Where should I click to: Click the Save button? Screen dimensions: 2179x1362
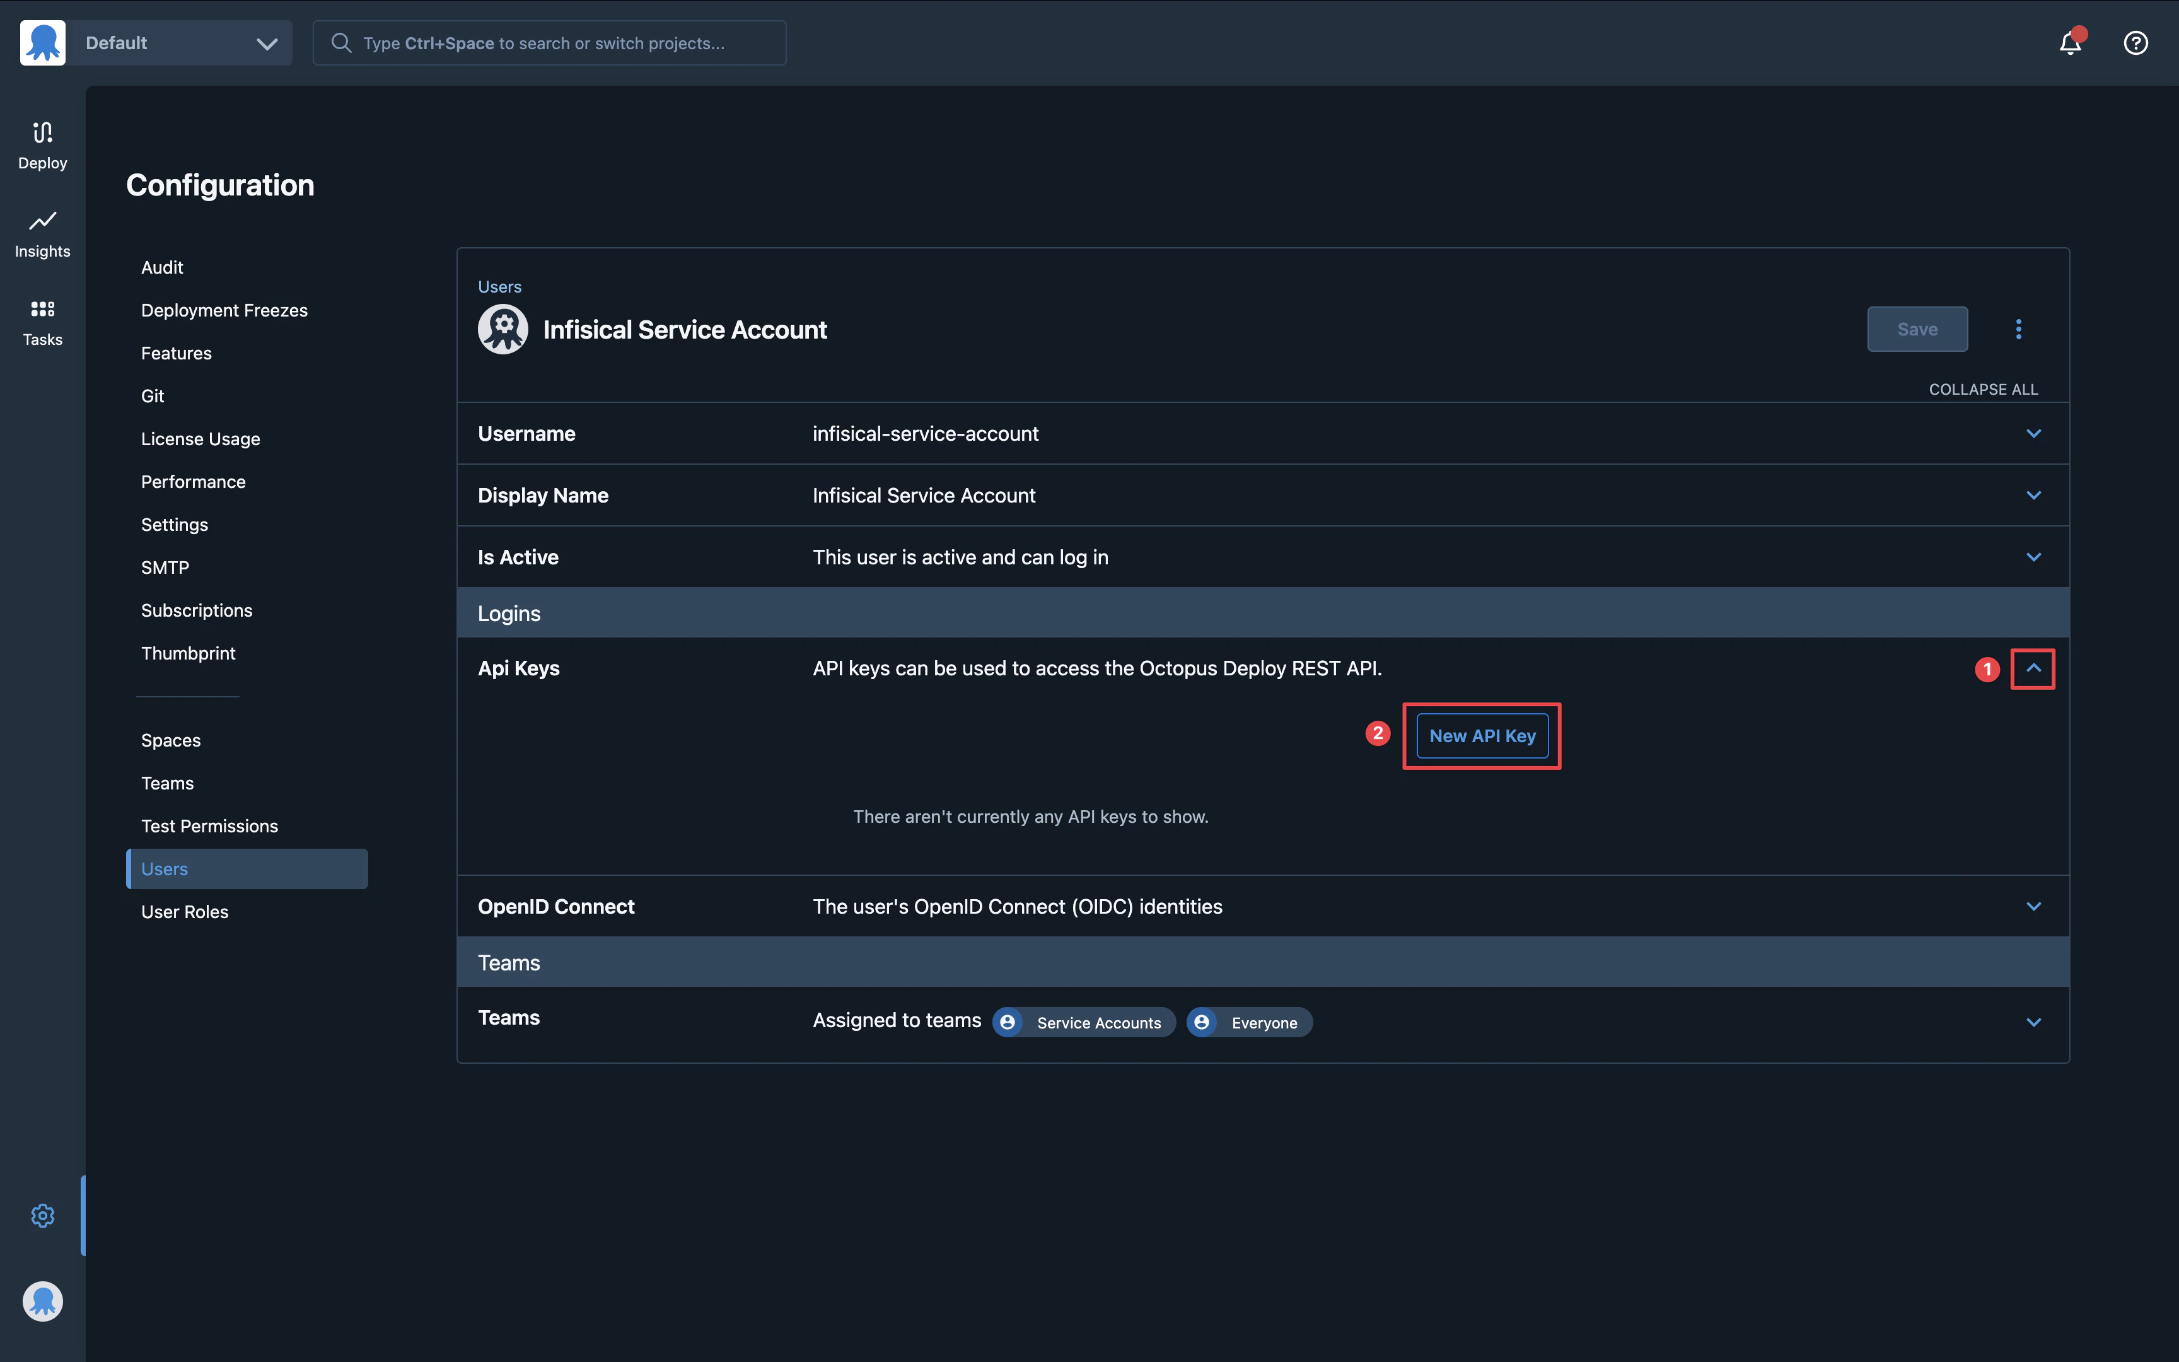pyautogui.click(x=1917, y=329)
